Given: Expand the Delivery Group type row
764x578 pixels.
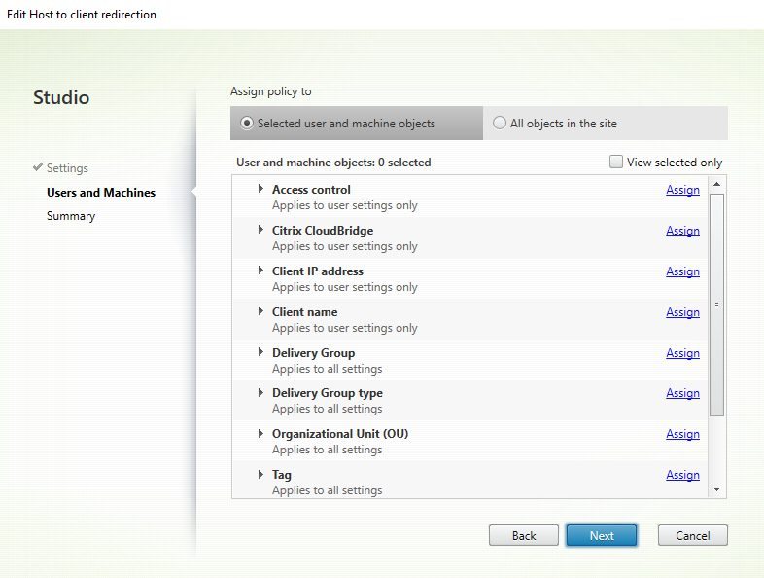Looking at the screenshot, I should coord(260,393).
